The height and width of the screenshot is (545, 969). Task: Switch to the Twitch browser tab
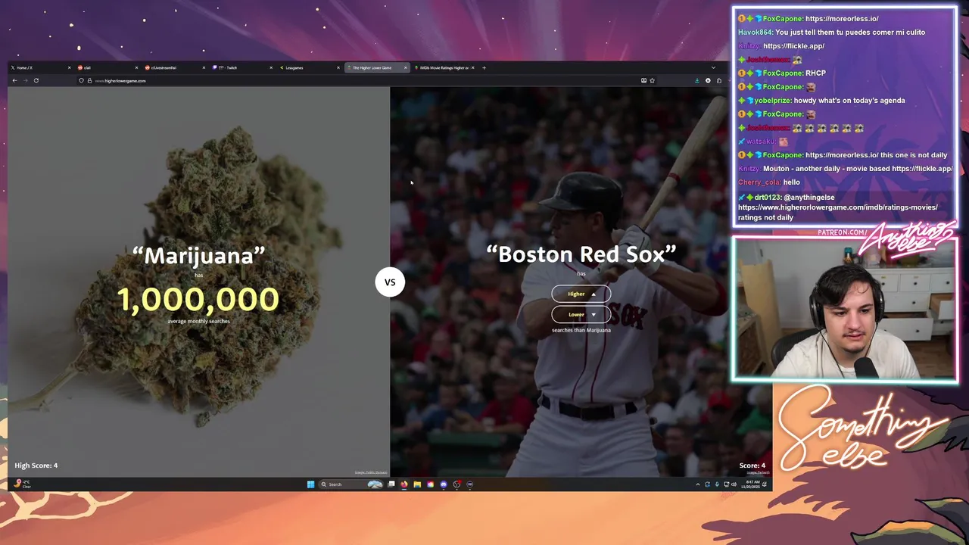pos(242,67)
